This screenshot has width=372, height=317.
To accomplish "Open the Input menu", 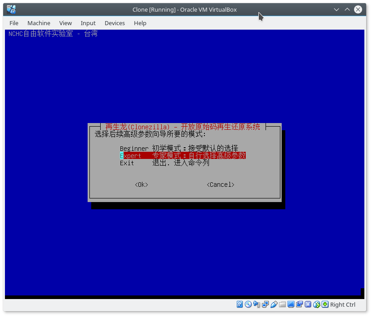I will (x=88, y=23).
